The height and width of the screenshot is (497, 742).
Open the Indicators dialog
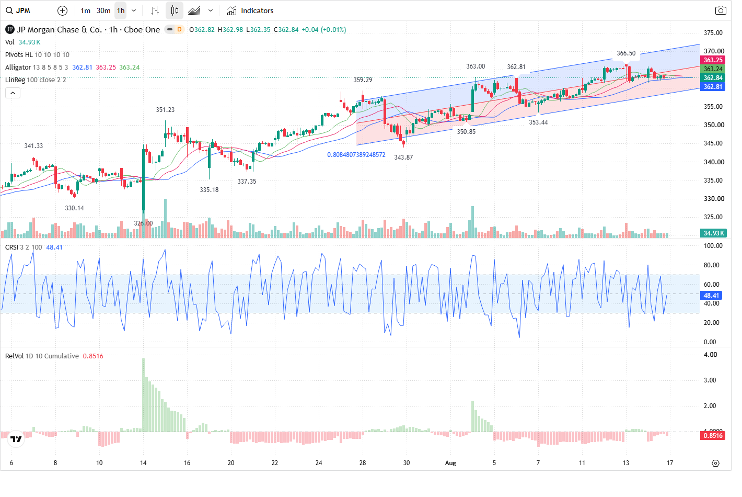[x=250, y=10]
